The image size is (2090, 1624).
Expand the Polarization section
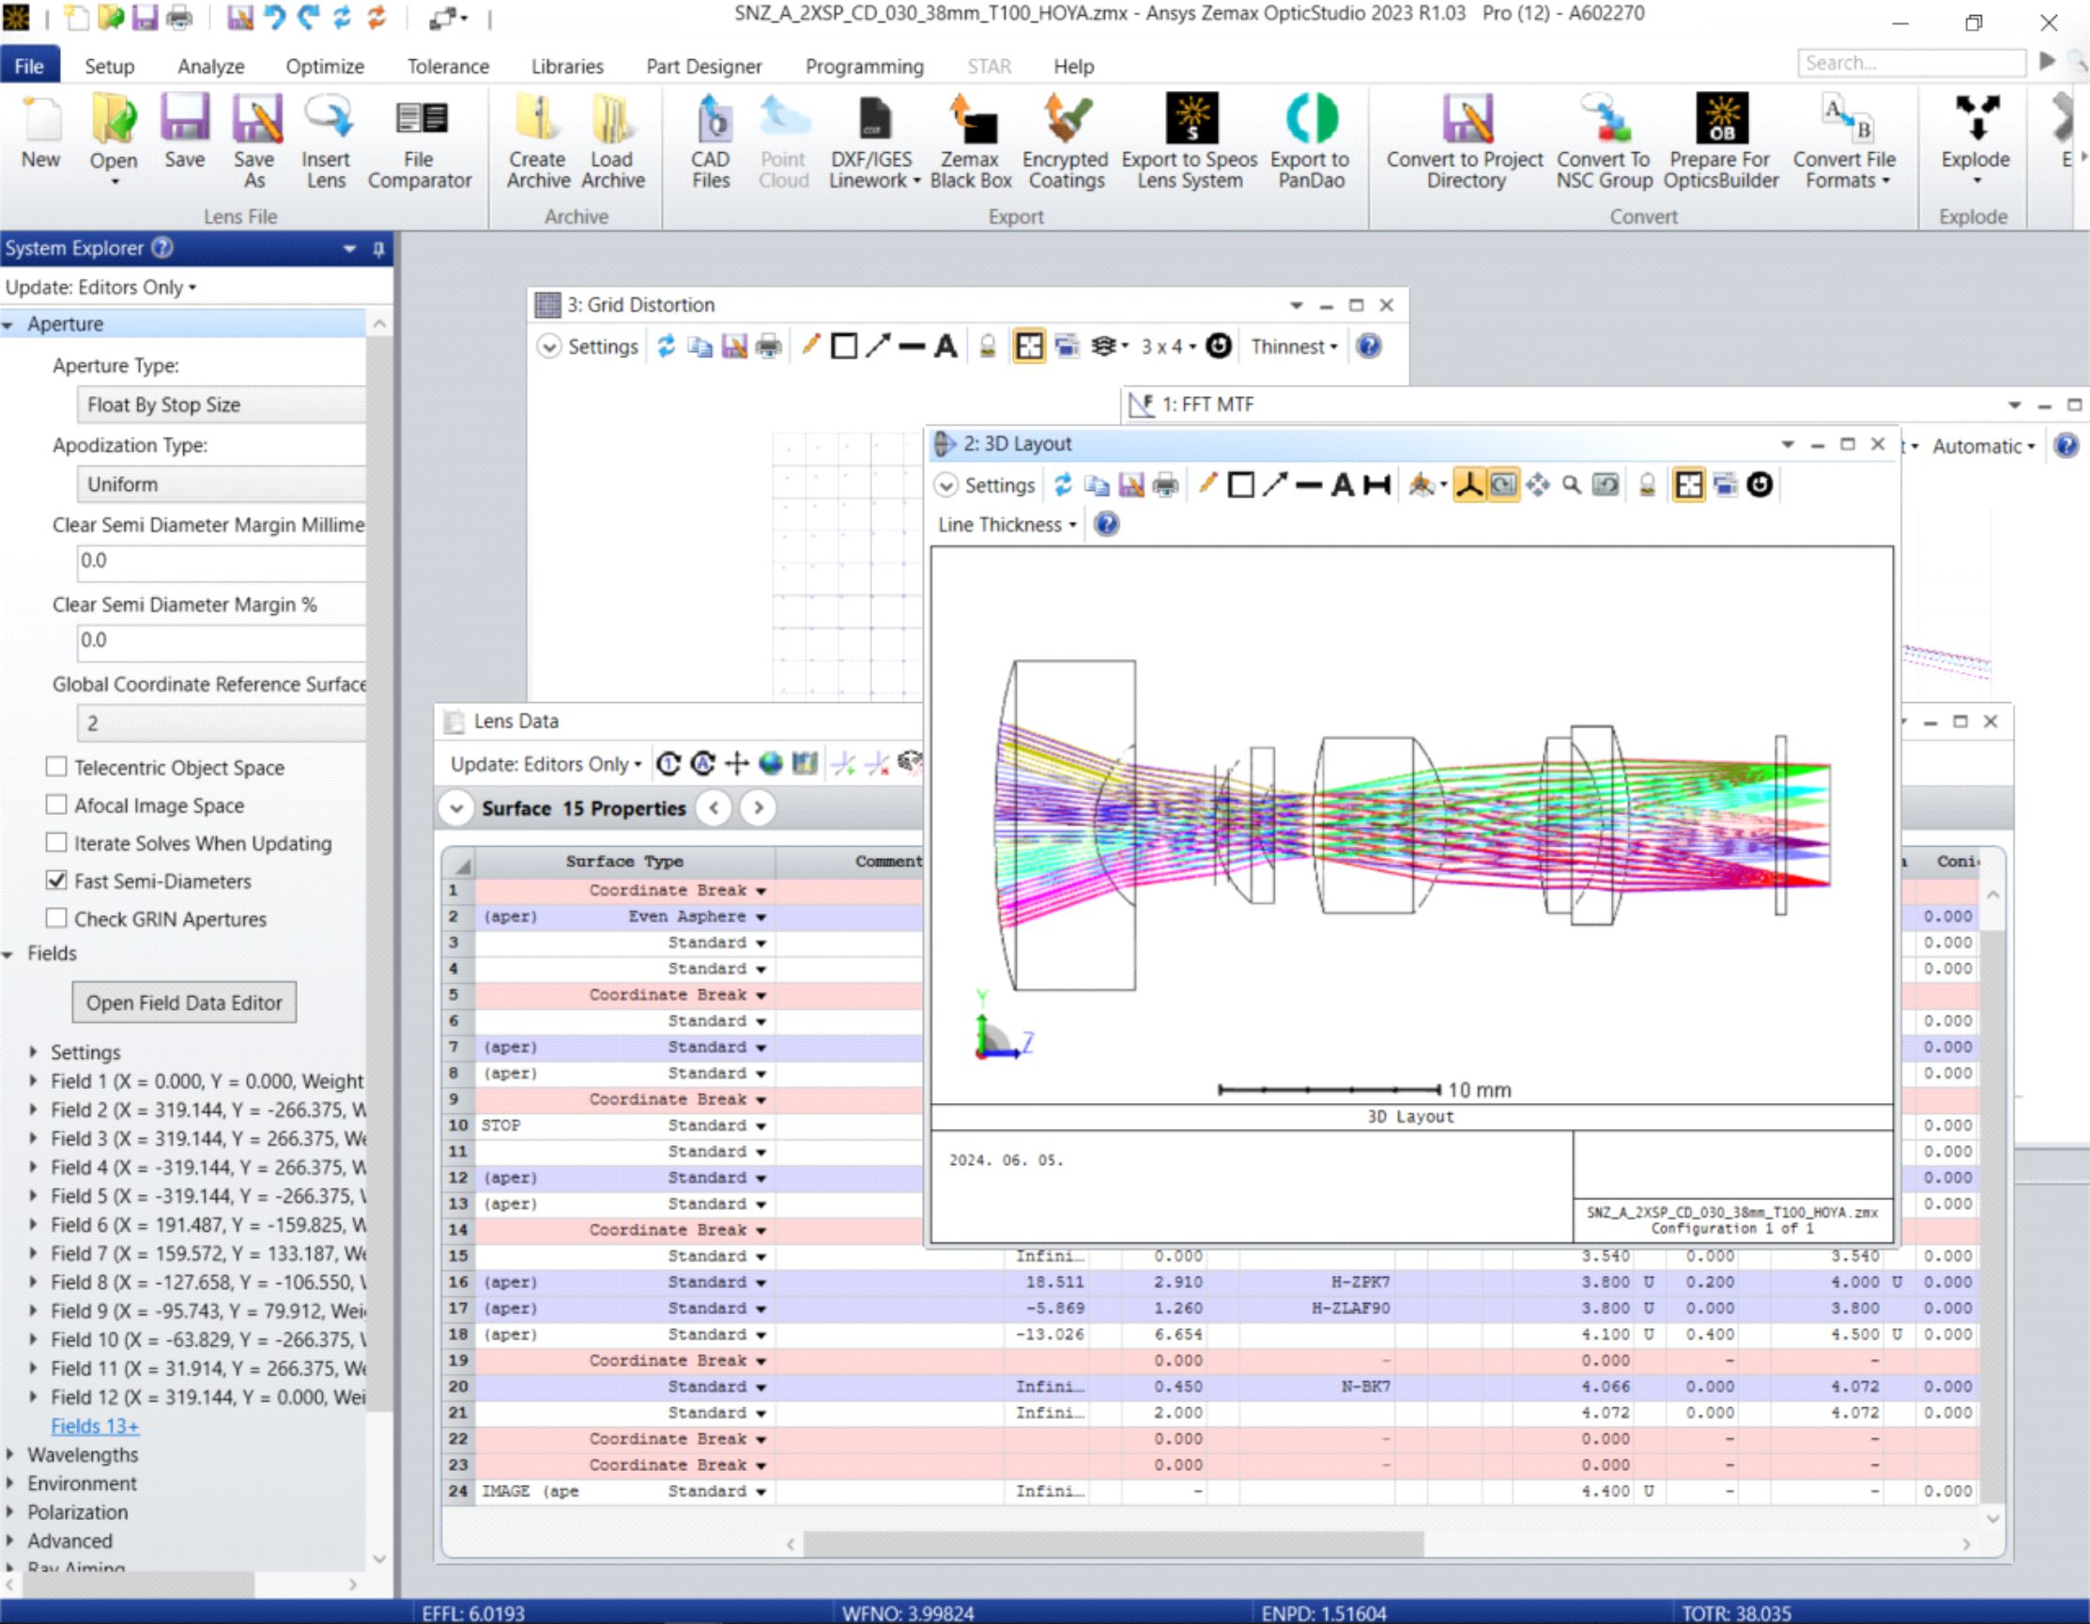coord(9,1512)
